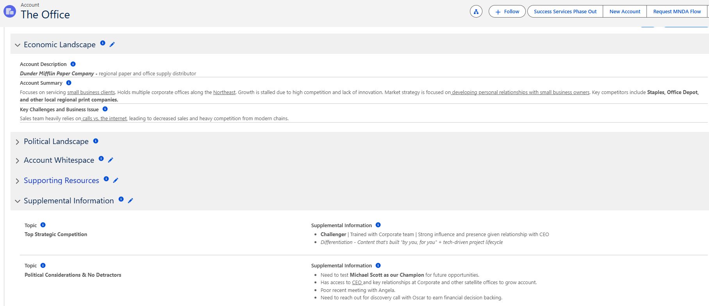709x306 pixels.
Task: Click the account building icon beside The Office
Action: point(10,12)
